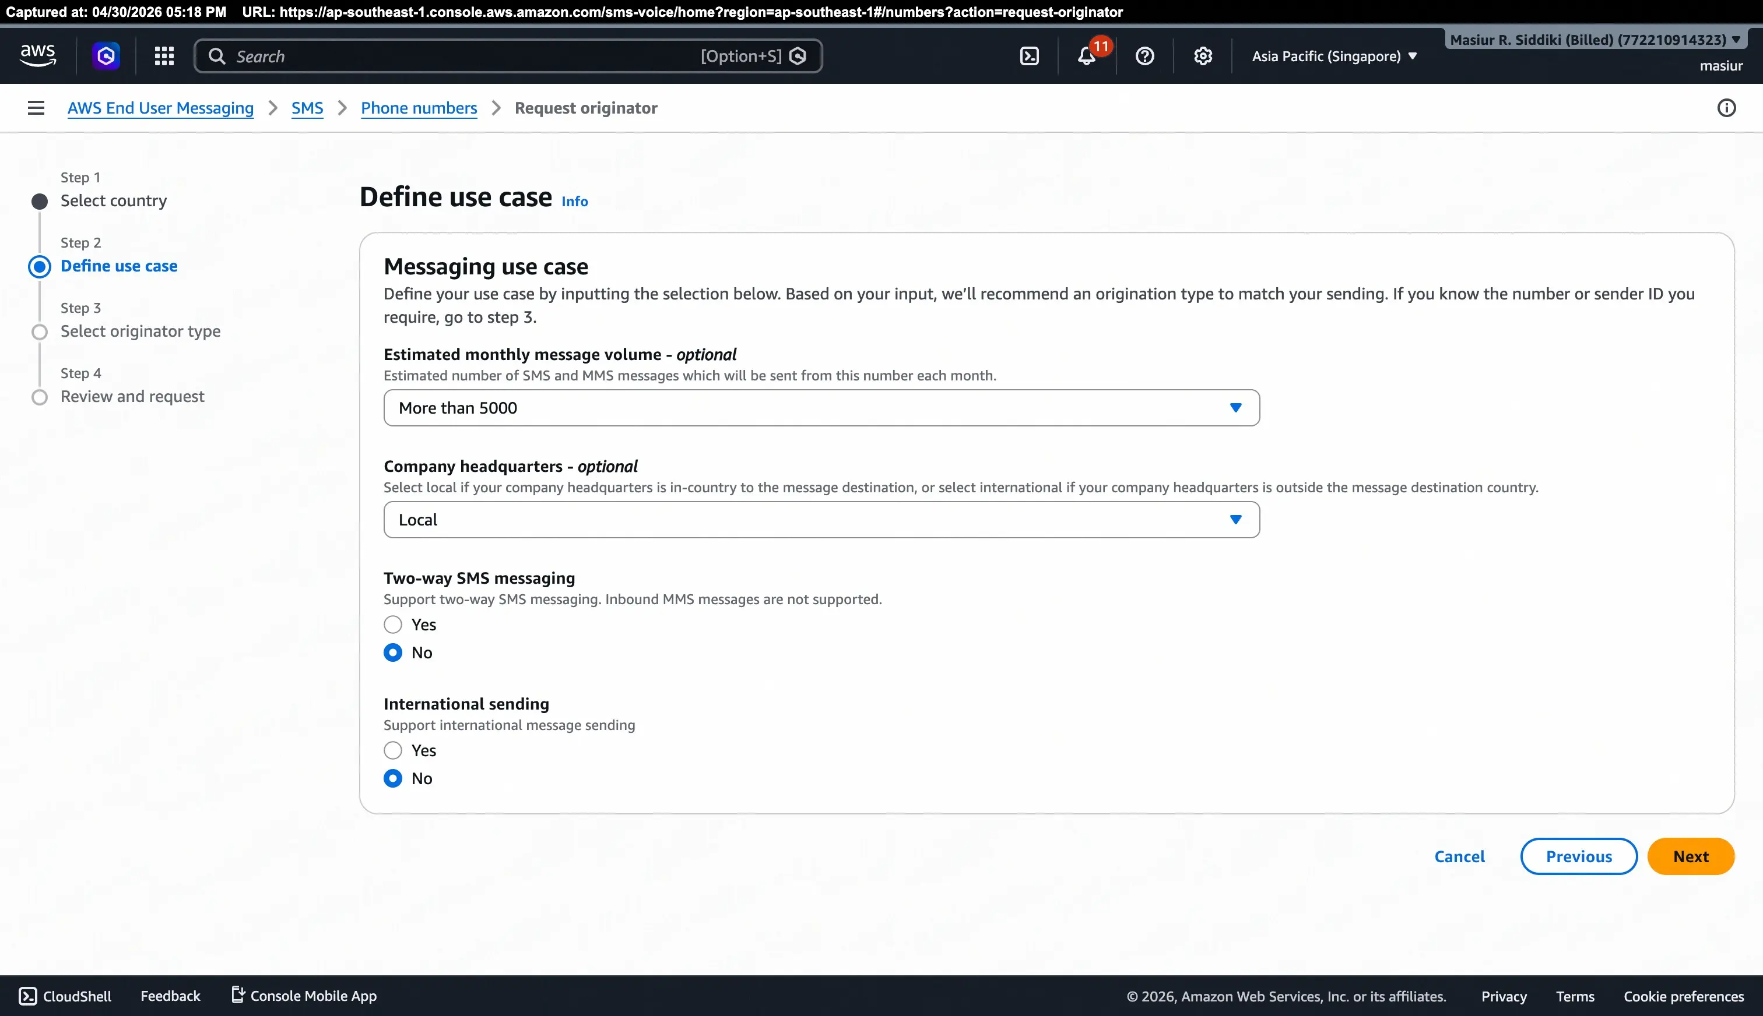Open the Info link beside Define use case
Image resolution: width=1763 pixels, height=1016 pixels.
coord(575,202)
